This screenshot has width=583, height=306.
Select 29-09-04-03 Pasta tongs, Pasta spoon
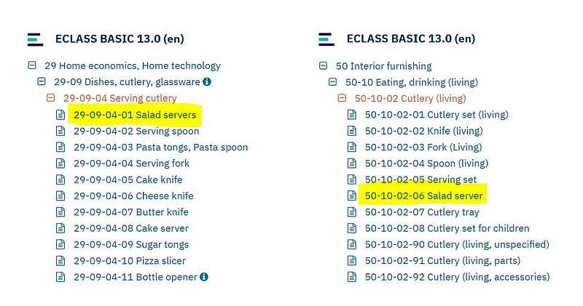click(x=160, y=148)
